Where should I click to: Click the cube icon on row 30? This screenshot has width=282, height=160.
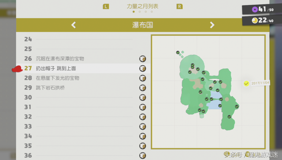click(143, 97)
